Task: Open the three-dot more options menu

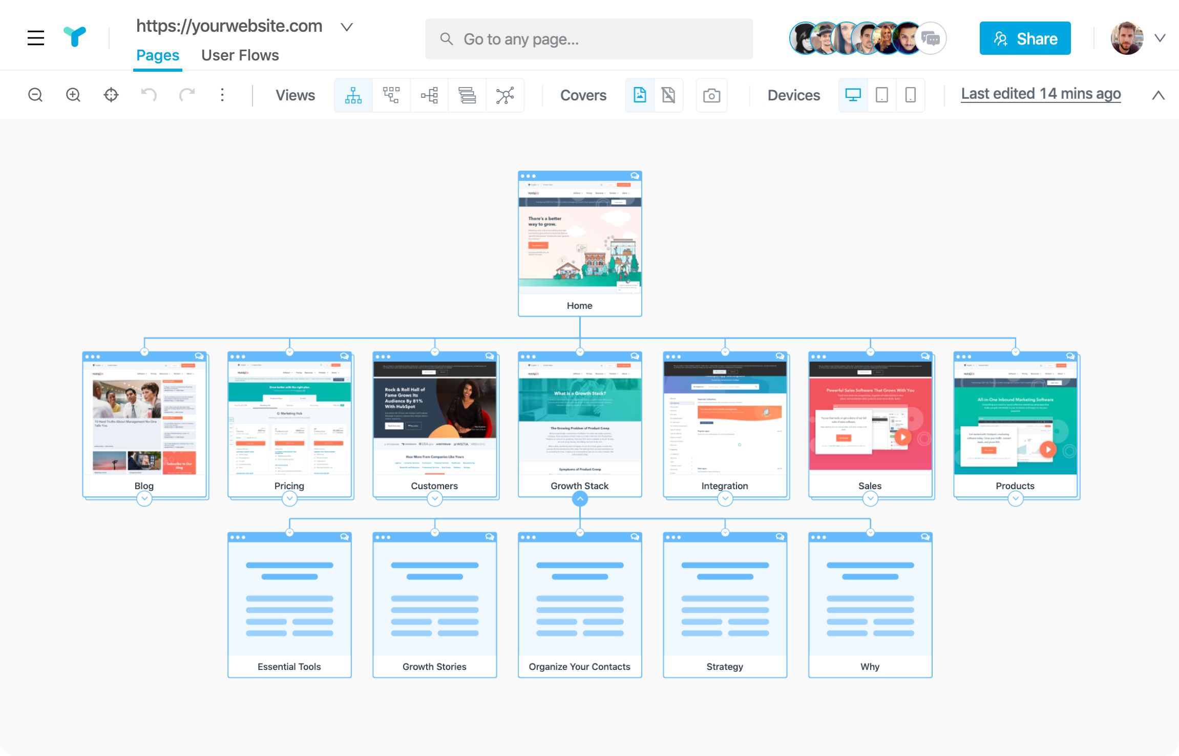Action: [x=222, y=95]
